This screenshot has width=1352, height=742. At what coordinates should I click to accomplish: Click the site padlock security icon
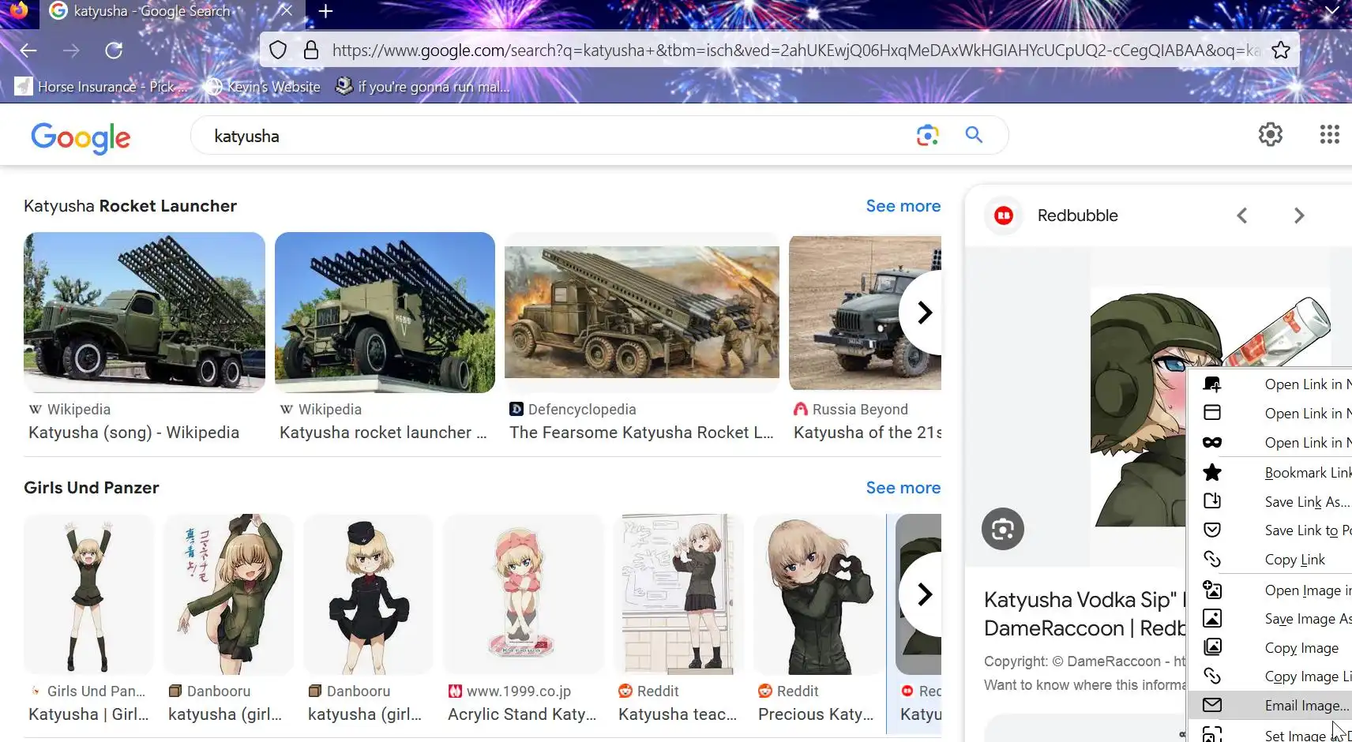(311, 51)
